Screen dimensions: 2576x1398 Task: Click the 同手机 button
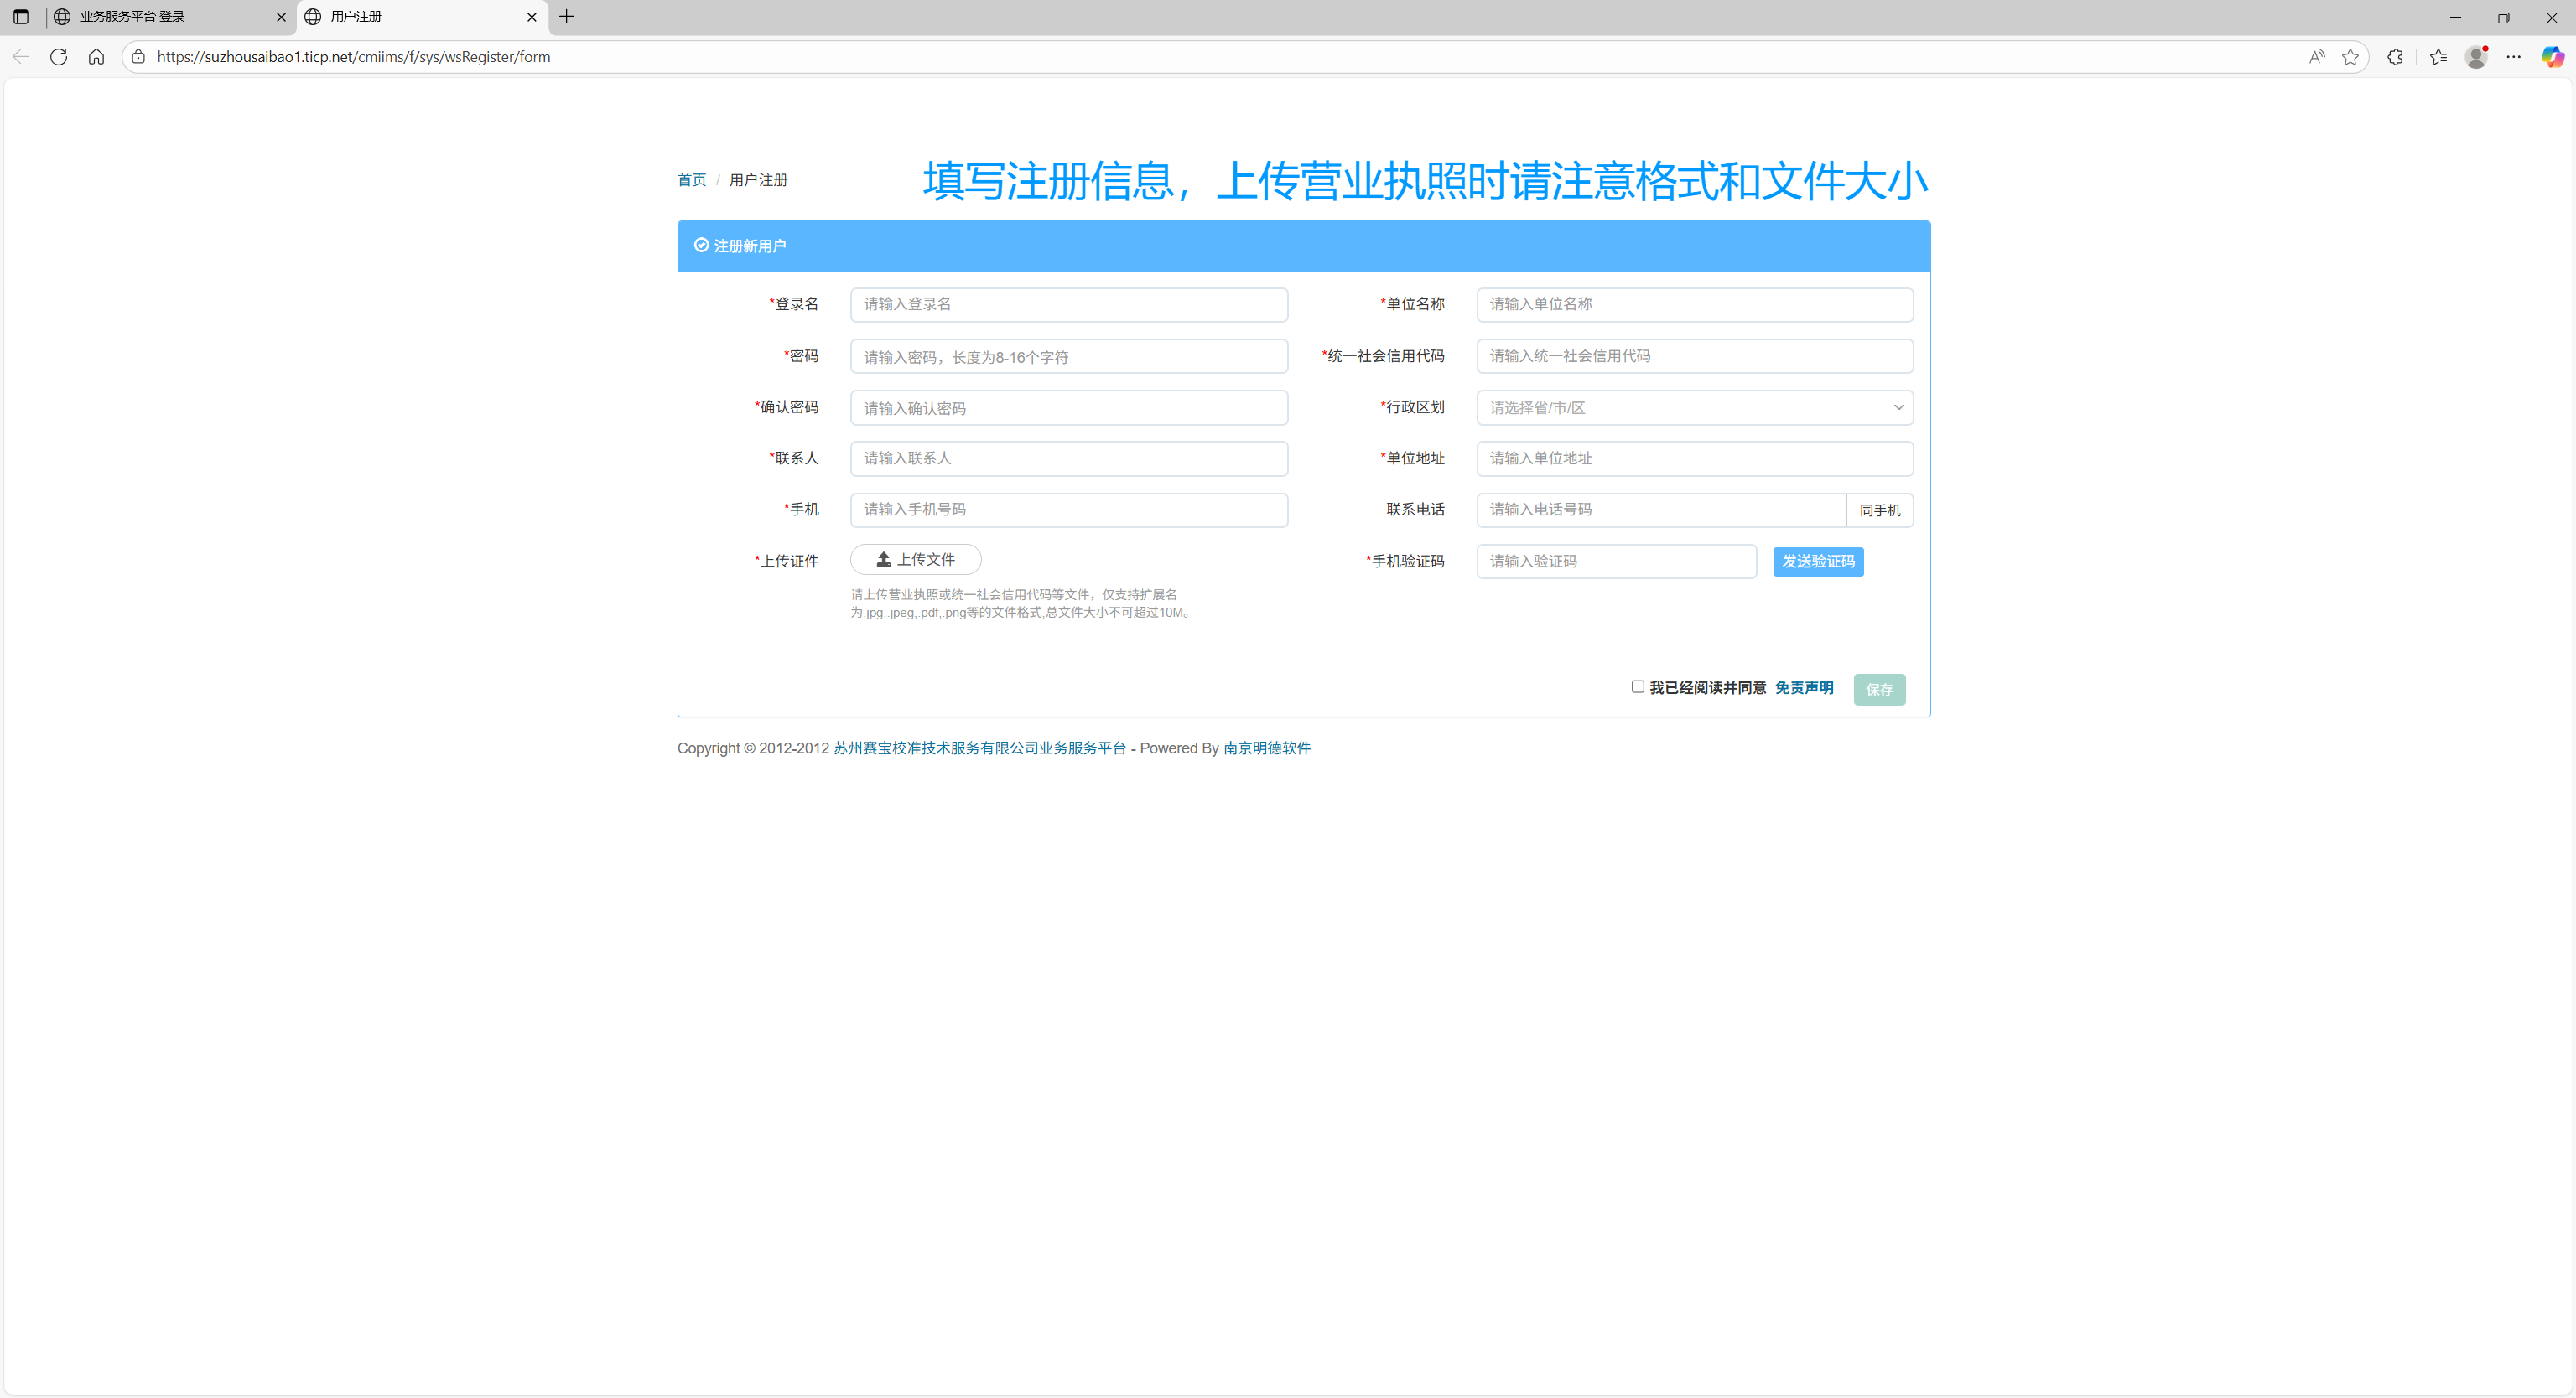pos(1879,510)
